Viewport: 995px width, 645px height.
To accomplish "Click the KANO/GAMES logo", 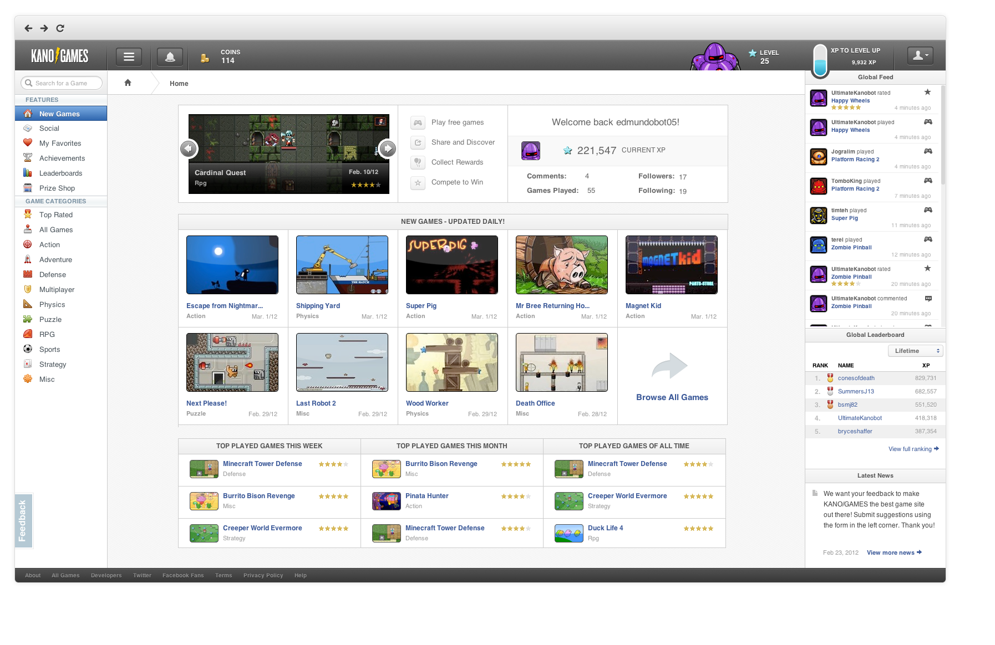I will click(x=60, y=56).
